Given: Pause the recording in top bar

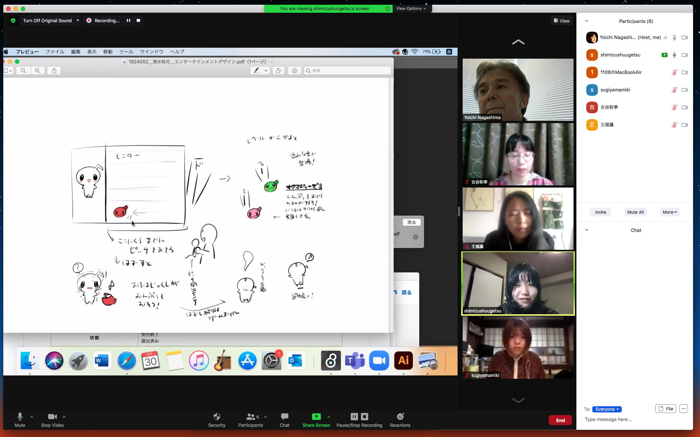Looking at the screenshot, I should tap(128, 20).
